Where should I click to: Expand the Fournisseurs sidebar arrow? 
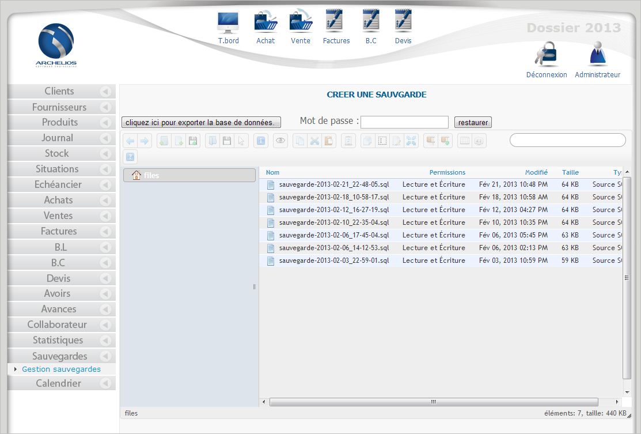click(x=105, y=107)
